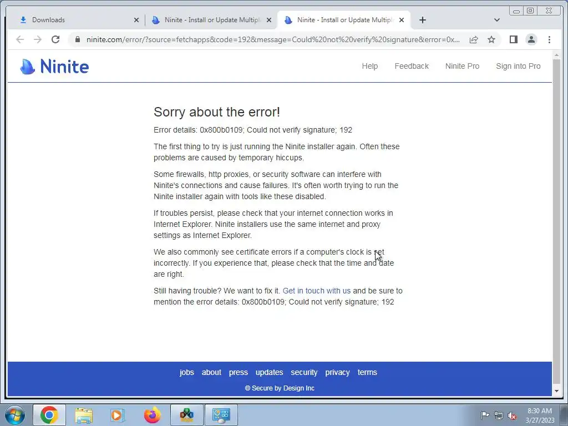Click the cubes app icon in the taskbar
Image resolution: width=568 pixels, height=426 pixels.
coord(186,415)
